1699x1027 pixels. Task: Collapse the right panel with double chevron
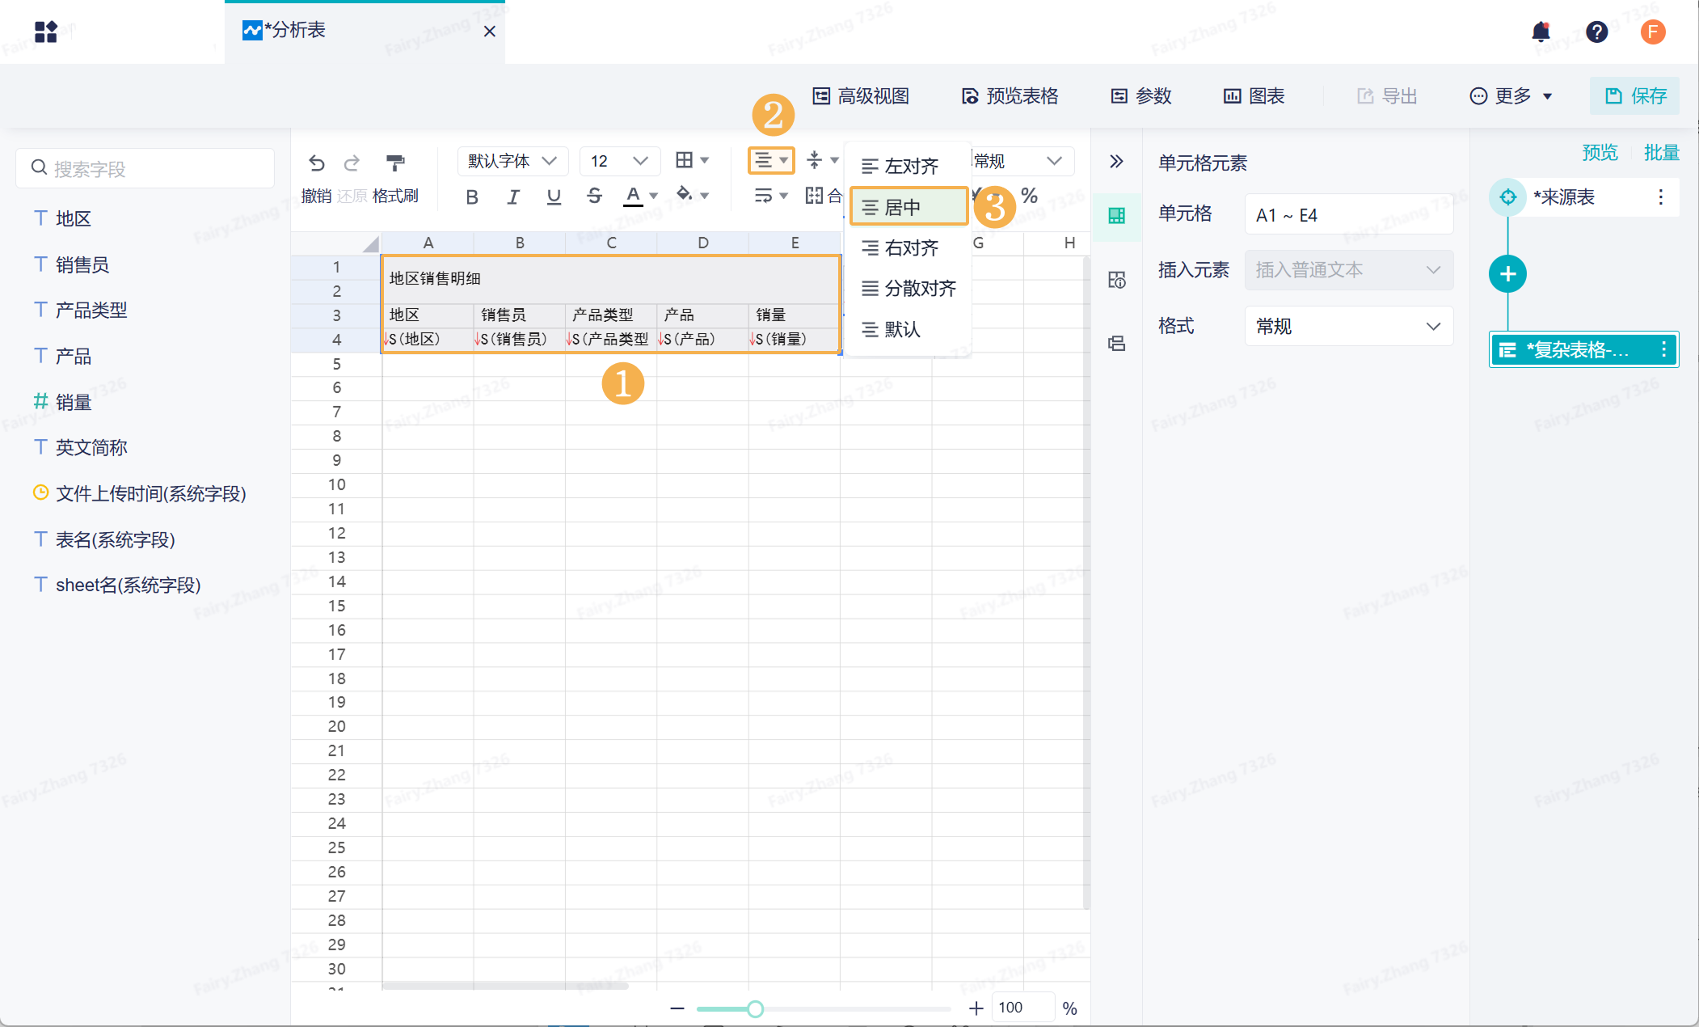tap(1116, 161)
